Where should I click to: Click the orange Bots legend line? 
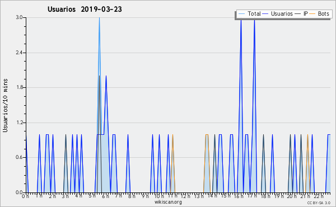coord(312,14)
